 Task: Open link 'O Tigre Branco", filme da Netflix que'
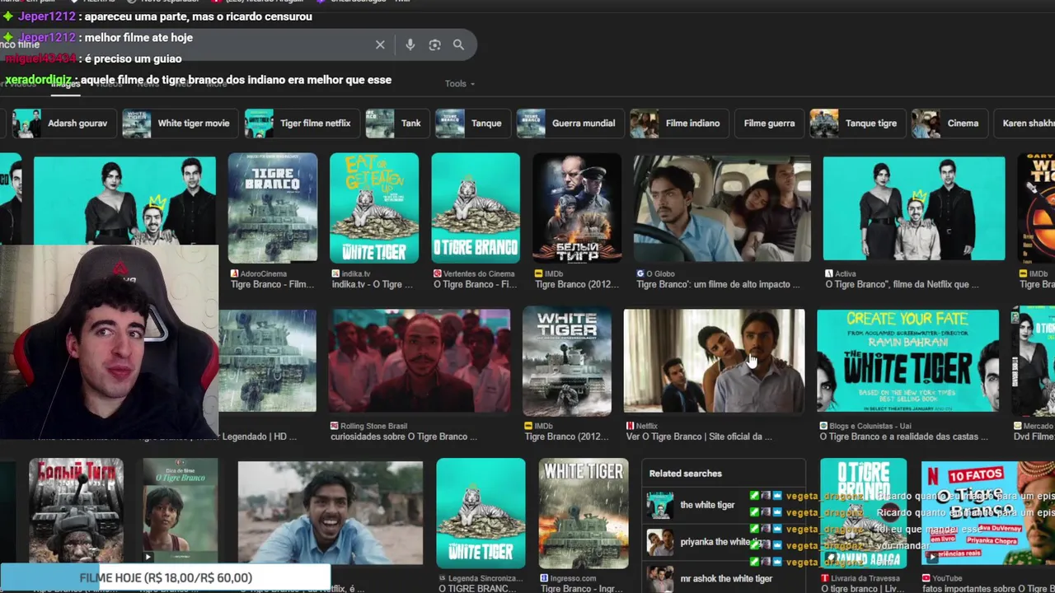(x=903, y=285)
